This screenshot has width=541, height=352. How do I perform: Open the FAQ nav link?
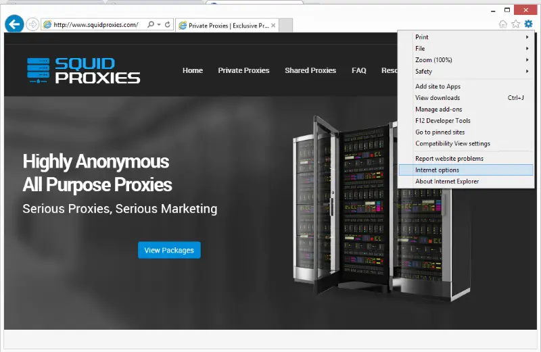pos(359,70)
